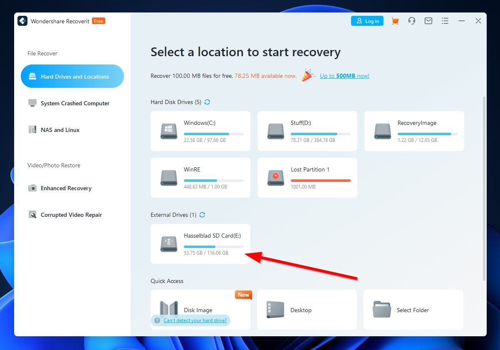500x350 pixels.
Task: Click Windows(C:) usage progress bar
Action: [214, 134]
